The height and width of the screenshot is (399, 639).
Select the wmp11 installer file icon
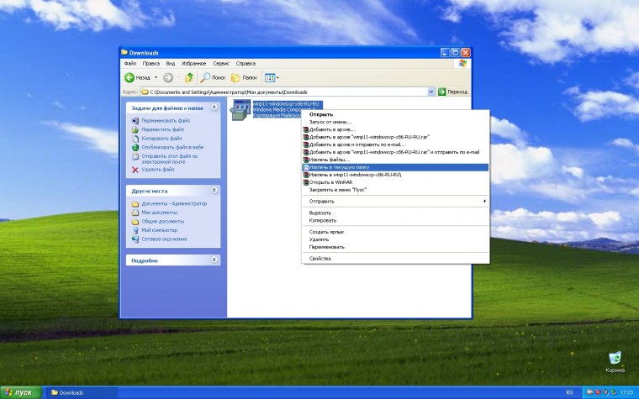240,110
